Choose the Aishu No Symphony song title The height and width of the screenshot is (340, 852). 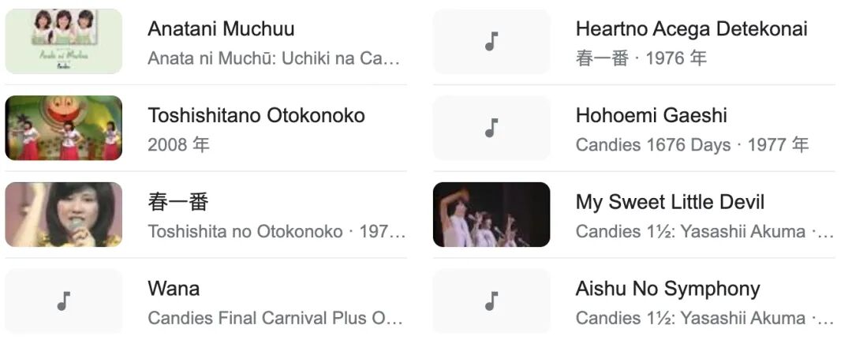[667, 289]
